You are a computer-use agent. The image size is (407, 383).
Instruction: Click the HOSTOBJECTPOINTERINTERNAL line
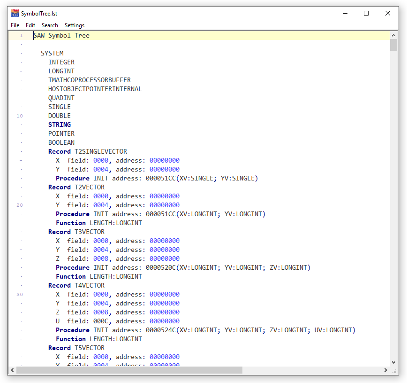[95, 89]
